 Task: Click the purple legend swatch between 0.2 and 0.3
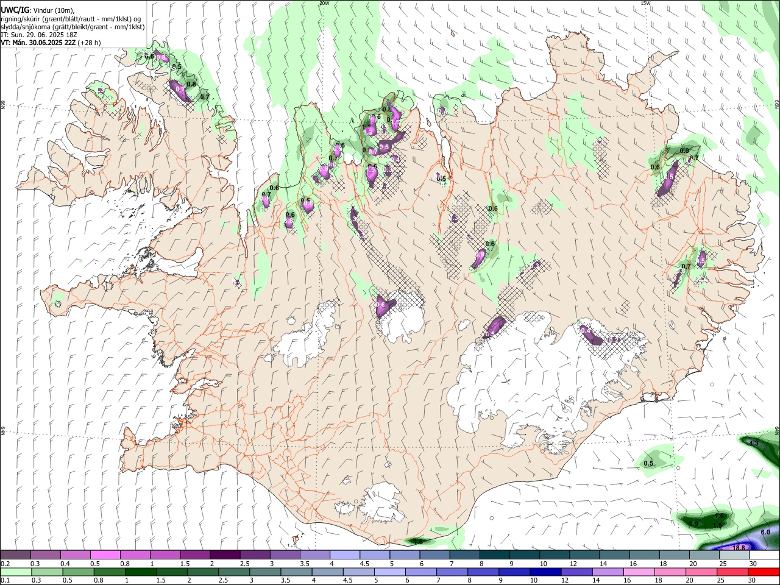15,555
